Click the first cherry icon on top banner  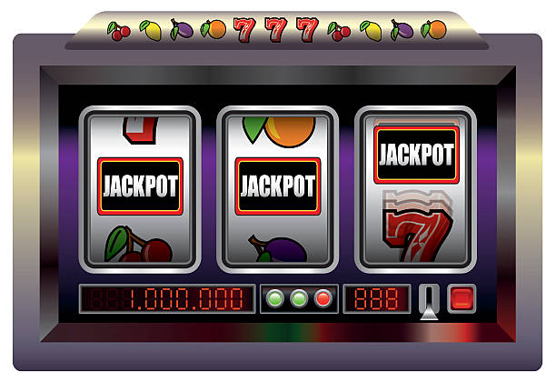tap(119, 31)
